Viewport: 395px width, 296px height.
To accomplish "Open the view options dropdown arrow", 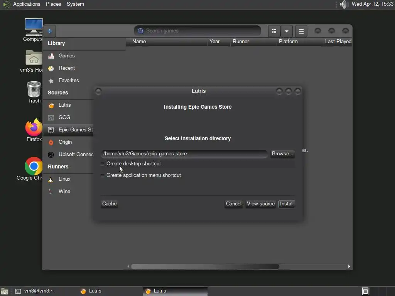I will [287, 32].
